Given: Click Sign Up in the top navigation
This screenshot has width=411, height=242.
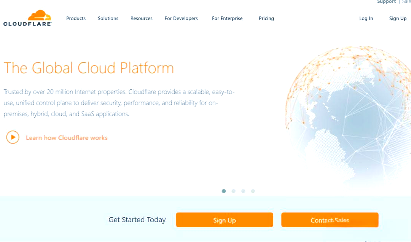Looking at the screenshot, I should point(398,18).
